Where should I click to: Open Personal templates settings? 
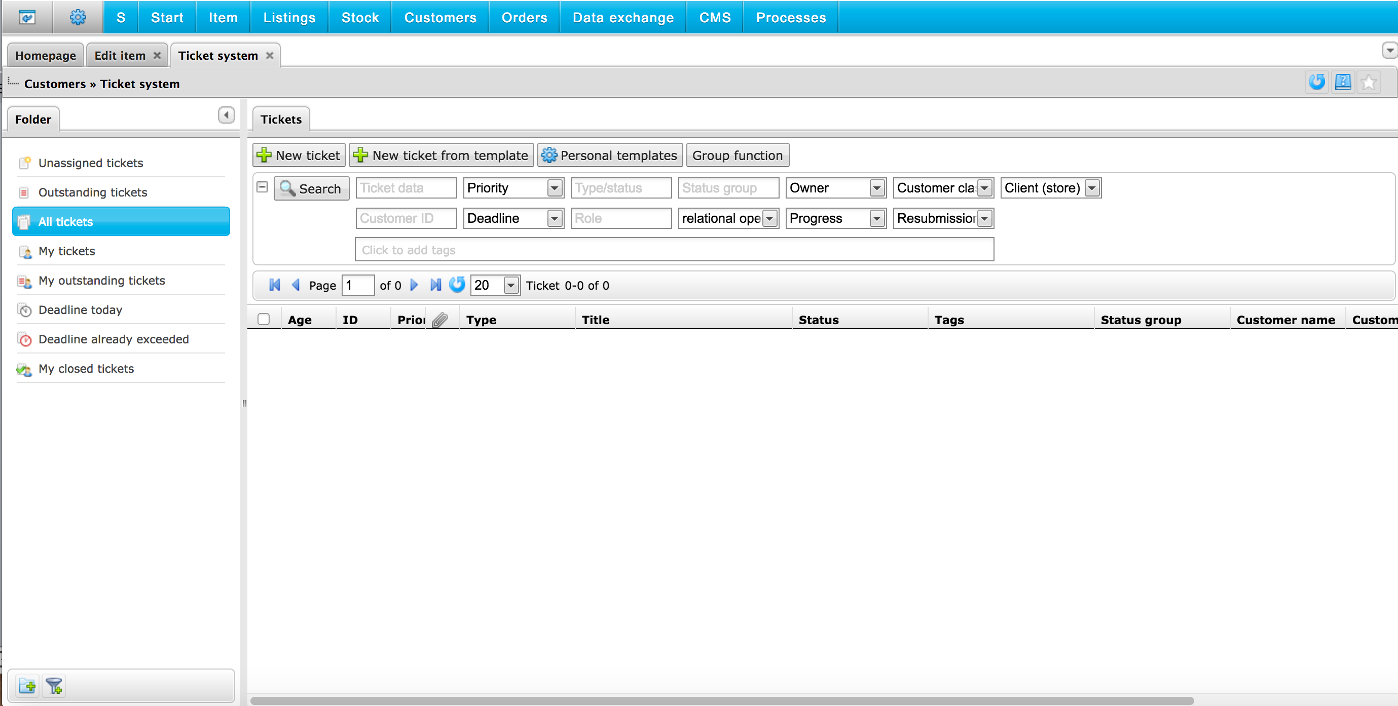coord(609,155)
